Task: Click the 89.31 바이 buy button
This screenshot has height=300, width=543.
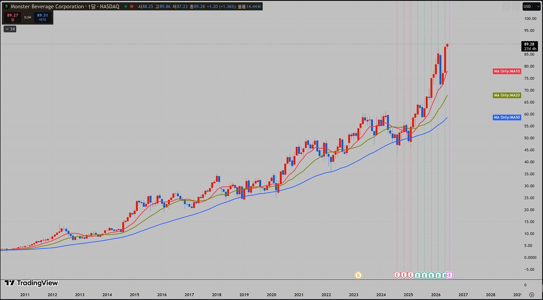Action: pos(43,17)
